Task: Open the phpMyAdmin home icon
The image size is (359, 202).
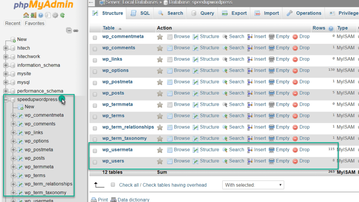Action: pyautogui.click(x=26, y=15)
